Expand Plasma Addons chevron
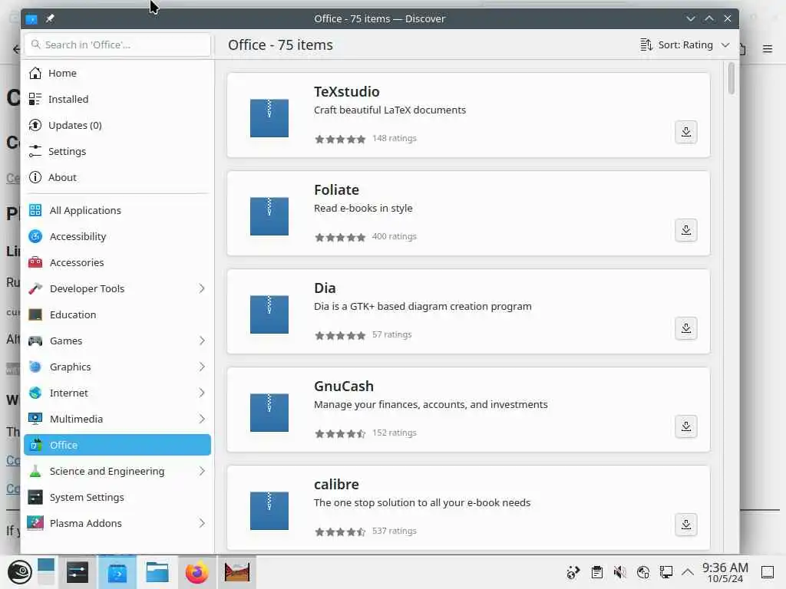The image size is (786, 589). pyautogui.click(x=202, y=523)
